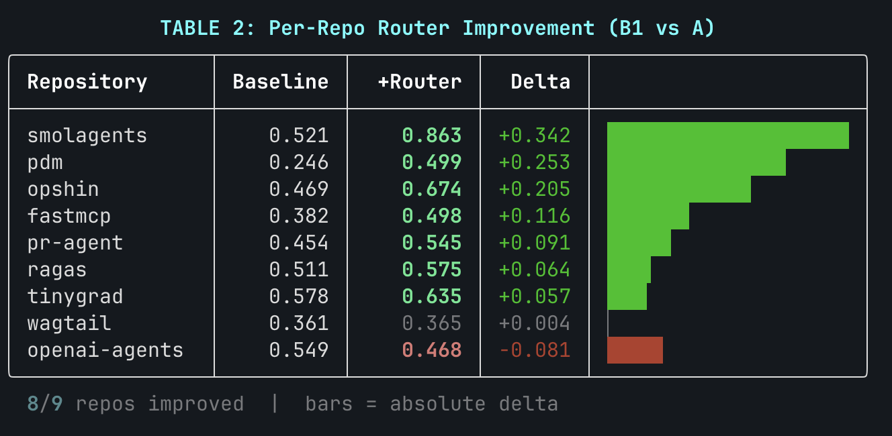
Task: Click the 'repos improved' footer text
Action: (x=160, y=404)
